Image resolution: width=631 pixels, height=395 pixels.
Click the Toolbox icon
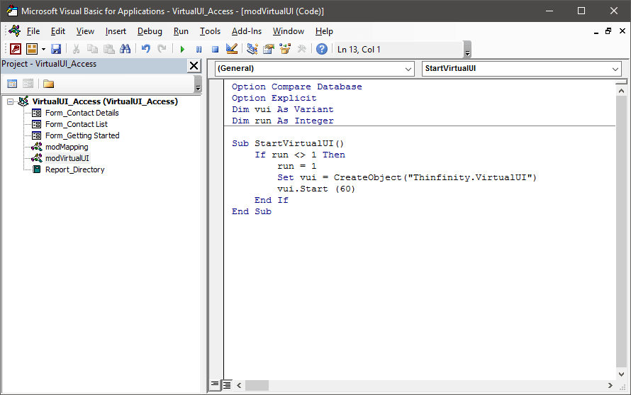coord(301,49)
